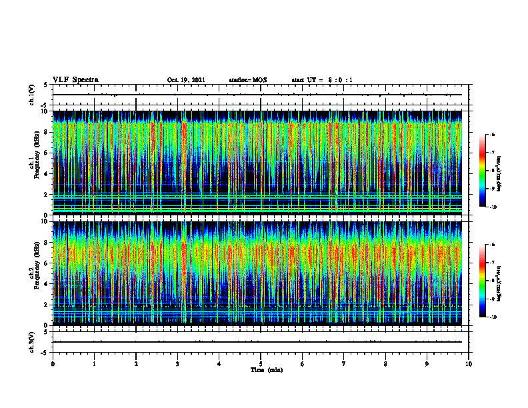Click the "-7" tick on ch.2 color bar
Screen dimensions: 528x408
click(492, 263)
